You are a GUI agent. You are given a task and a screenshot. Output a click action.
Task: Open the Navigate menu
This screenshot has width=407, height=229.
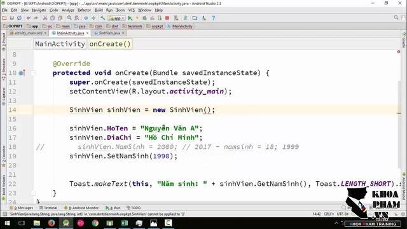(x=39, y=10)
